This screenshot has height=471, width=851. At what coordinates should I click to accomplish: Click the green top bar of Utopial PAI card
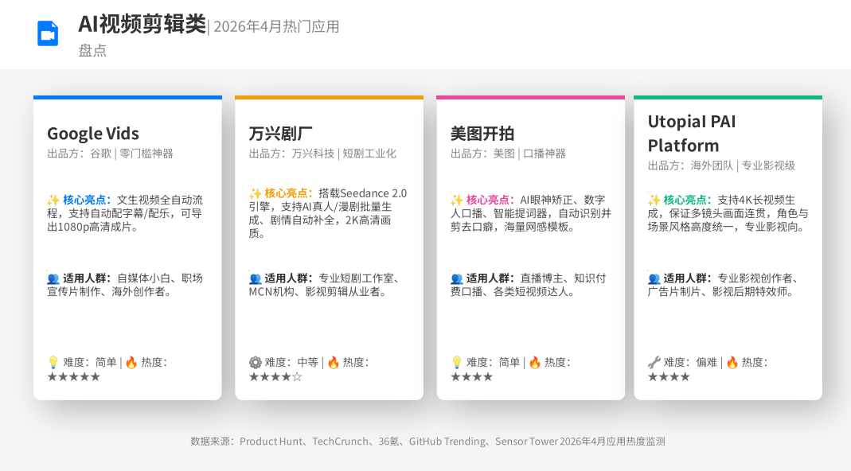tap(728, 98)
